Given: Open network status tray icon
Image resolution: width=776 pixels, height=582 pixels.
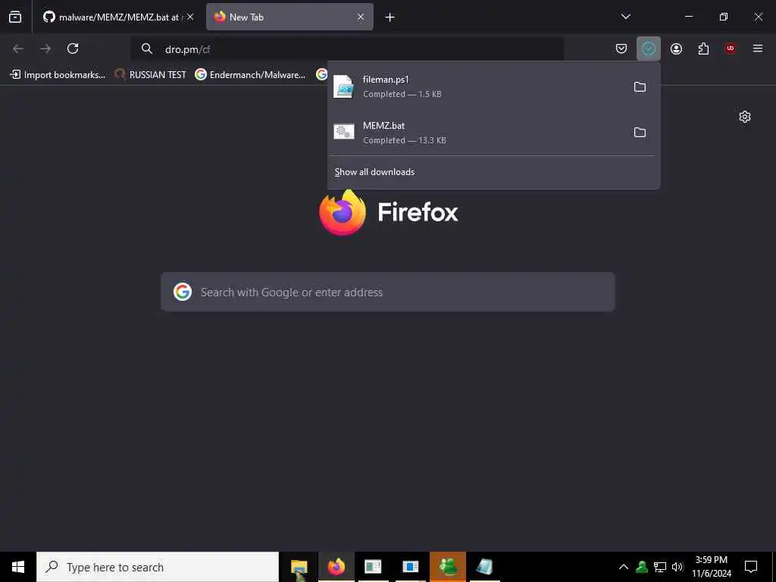Looking at the screenshot, I should click(x=660, y=567).
